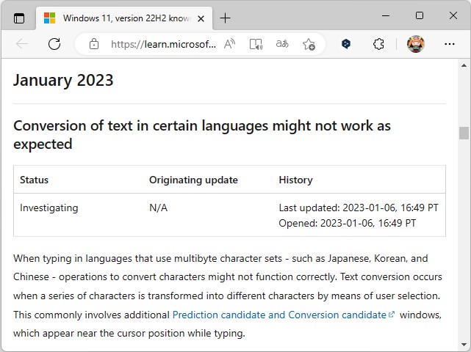Viewport: 471px width, 352px height.
Task: Open the Settings and more menu
Action: [x=449, y=44]
